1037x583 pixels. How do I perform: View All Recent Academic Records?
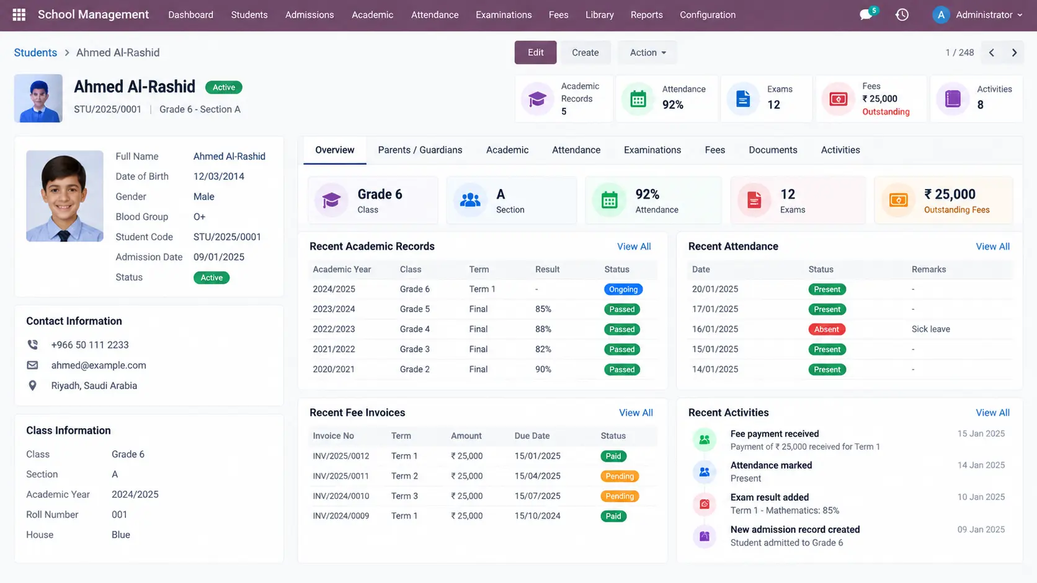click(634, 247)
